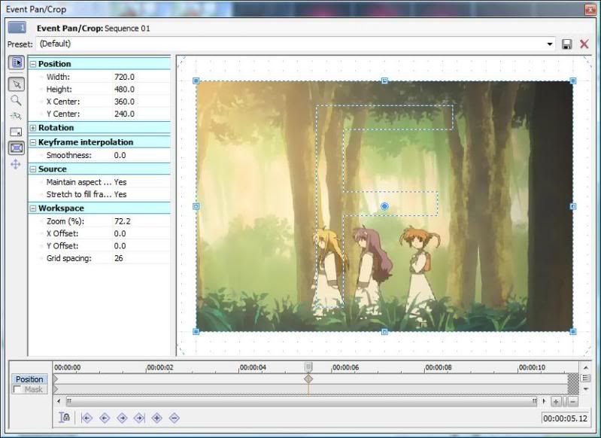Screen dimensions: 601x438
Task: Click the vertical scroll up arrow by timeline
Action: 586,368
